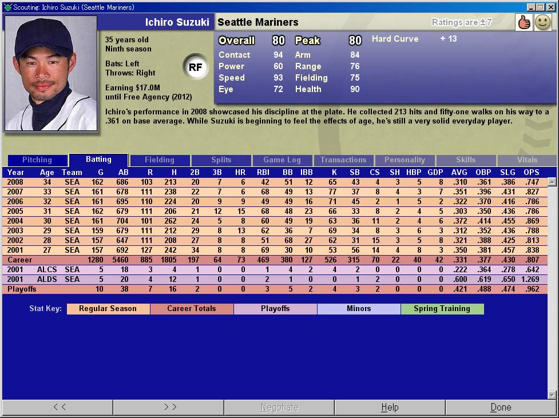
Task: Switch to the Pitching tab
Action: [37, 160]
